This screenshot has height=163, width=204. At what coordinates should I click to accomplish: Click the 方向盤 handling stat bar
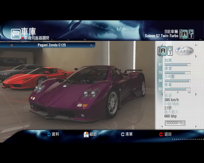click(177, 81)
